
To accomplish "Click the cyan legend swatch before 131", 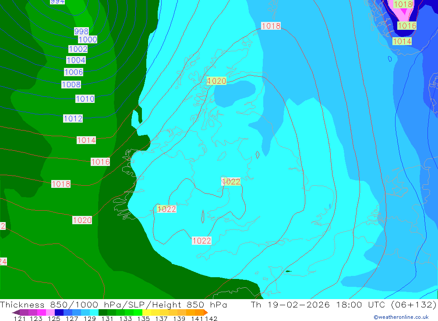I will coord(94,312).
